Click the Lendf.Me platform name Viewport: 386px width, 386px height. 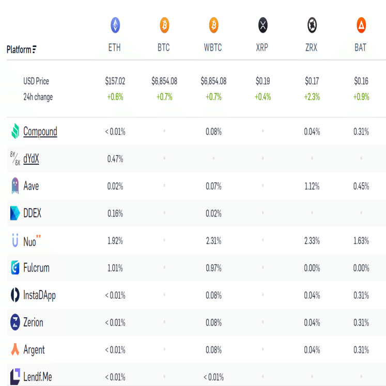pyautogui.click(x=38, y=377)
